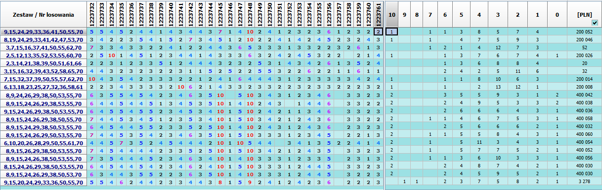Screen dimensions: 602x190
Task: Select set row 7,15,32,37,39,50,55,57,62,70
Action: pyautogui.click(x=43, y=79)
